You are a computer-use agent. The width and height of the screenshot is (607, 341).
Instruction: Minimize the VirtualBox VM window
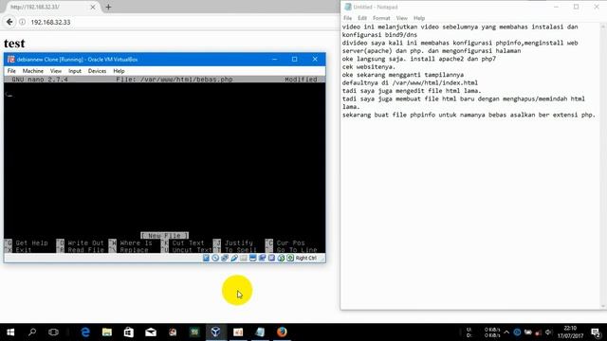click(x=274, y=59)
